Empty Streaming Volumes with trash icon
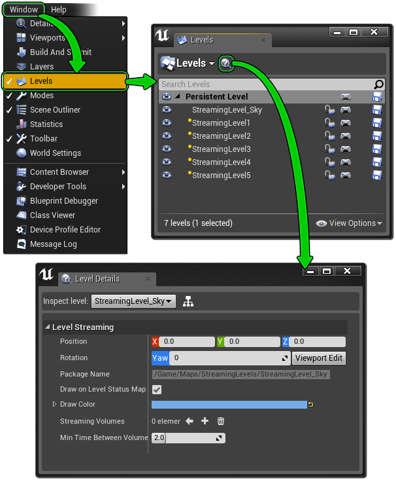Screen dimensions: 396x480 [x=221, y=422]
